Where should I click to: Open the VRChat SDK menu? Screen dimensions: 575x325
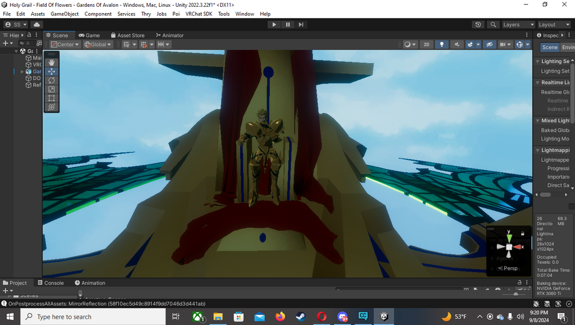coord(199,14)
